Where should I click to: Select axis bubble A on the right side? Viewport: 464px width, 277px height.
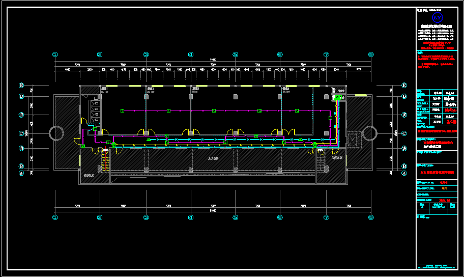click(x=403, y=173)
